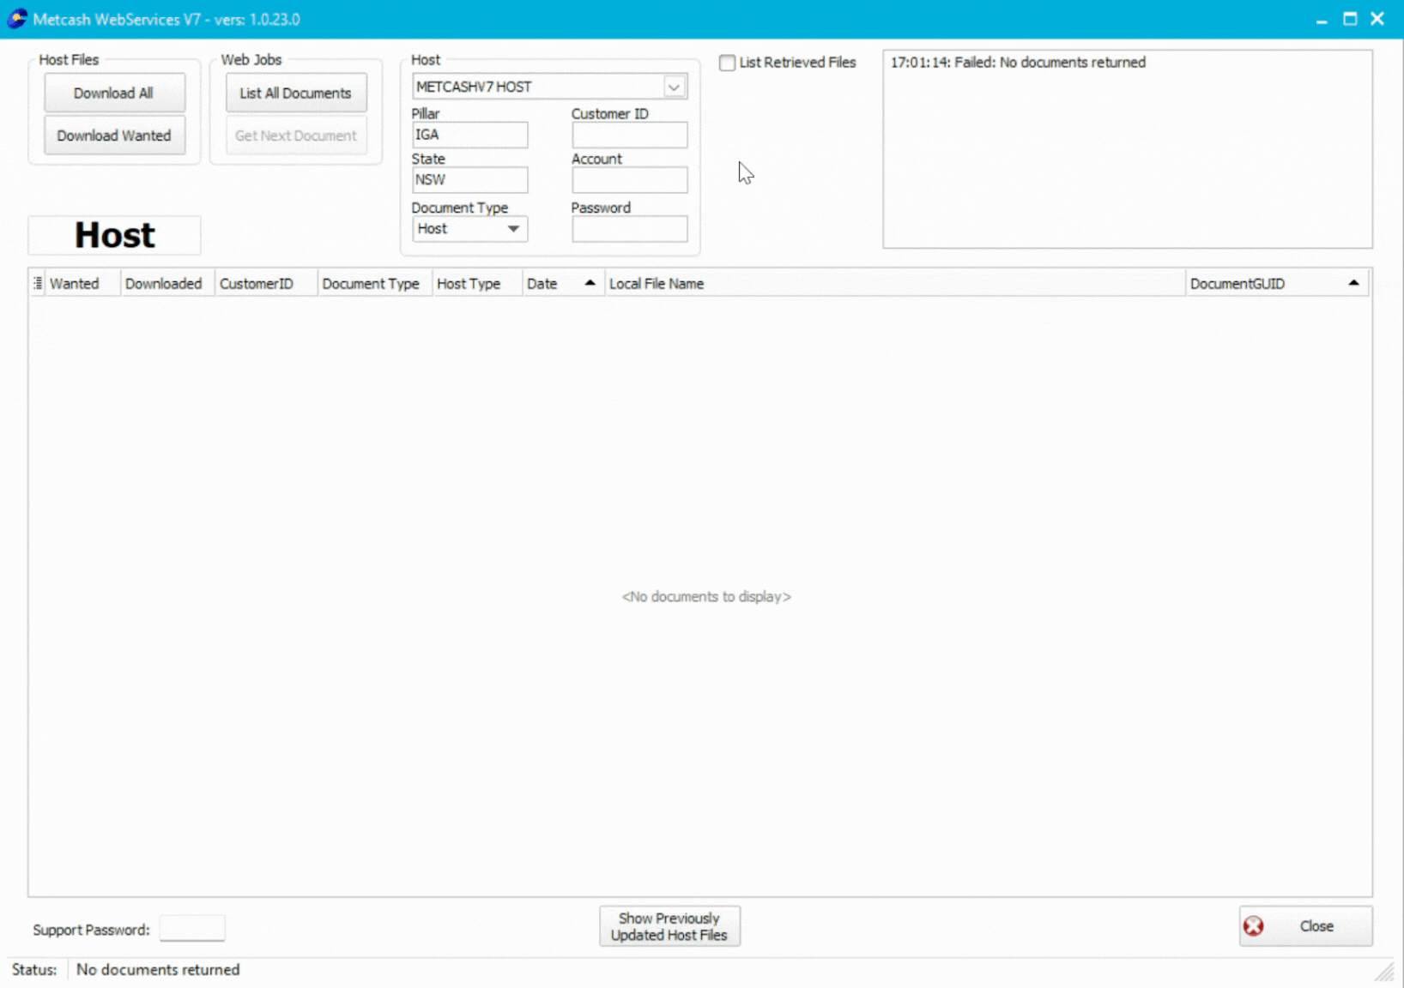Click into the Password field
This screenshot has height=988, width=1404.
[629, 229]
